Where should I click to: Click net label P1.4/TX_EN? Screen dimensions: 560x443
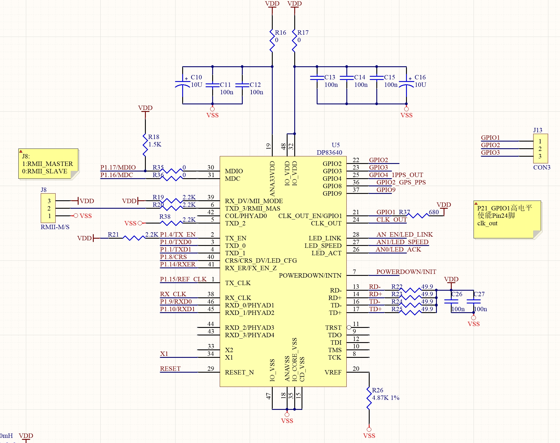[178, 235]
